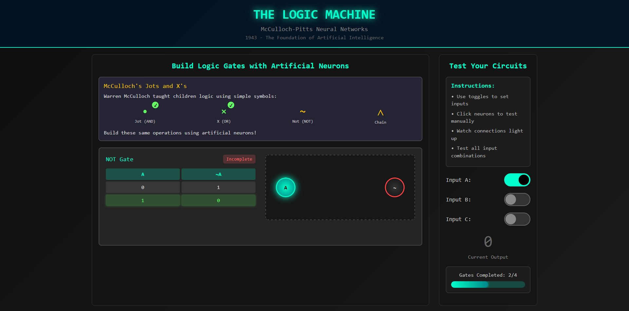This screenshot has width=629, height=311.
Task: Click the "Input B:" label
Action: (458, 199)
